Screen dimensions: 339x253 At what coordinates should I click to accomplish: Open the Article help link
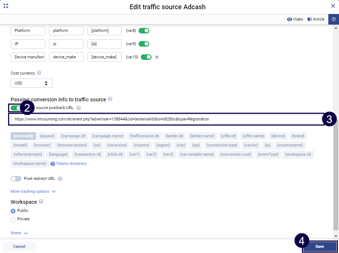pos(316,19)
